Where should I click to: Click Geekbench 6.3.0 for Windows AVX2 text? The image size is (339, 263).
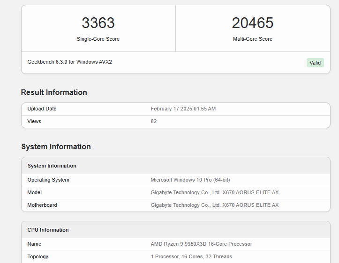click(x=69, y=62)
